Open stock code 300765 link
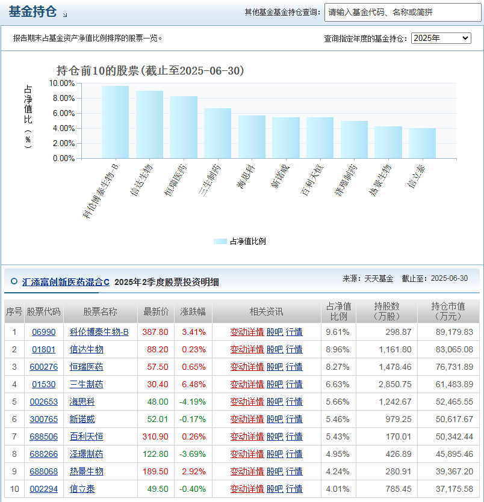484x502 pixels. click(x=43, y=419)
